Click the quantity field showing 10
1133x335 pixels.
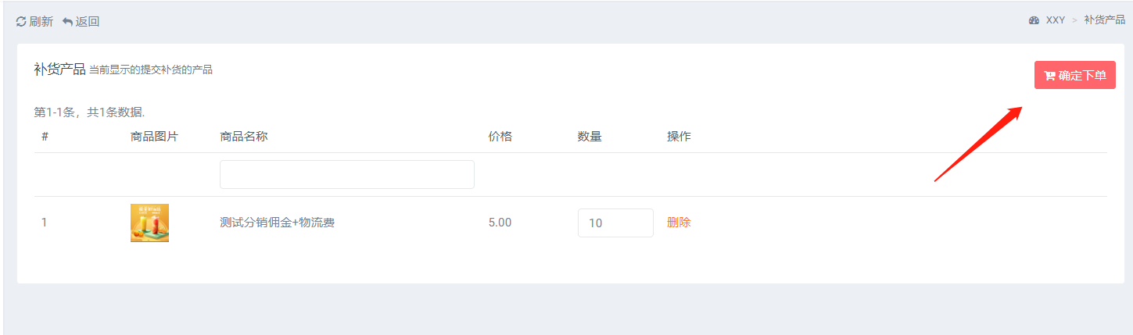click(615, 223)
